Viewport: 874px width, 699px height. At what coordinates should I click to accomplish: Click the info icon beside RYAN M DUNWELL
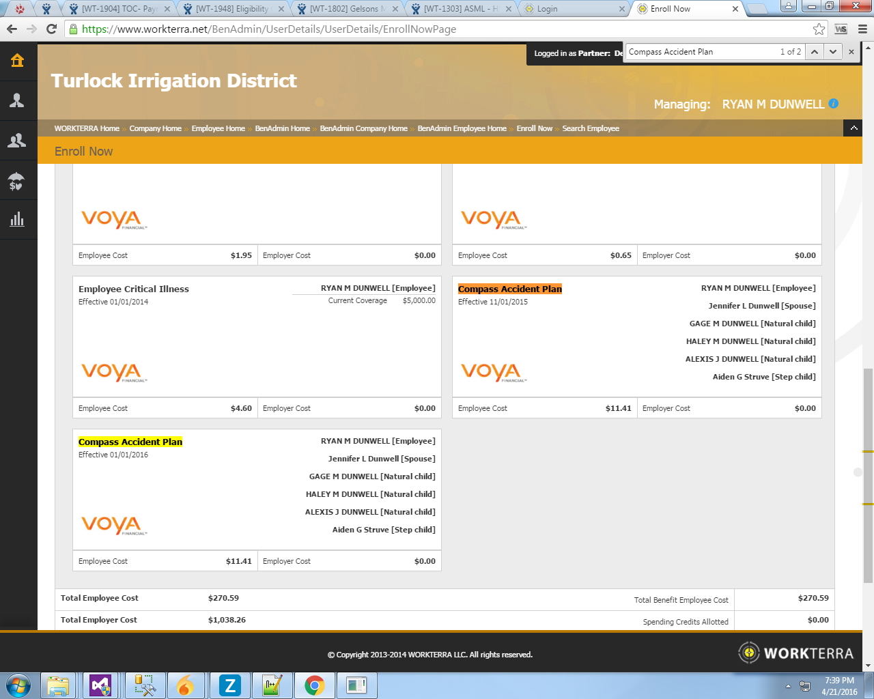click(833, 104)
